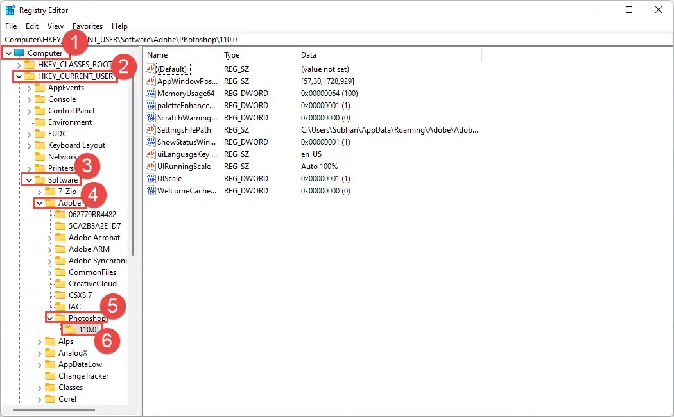Click the HKEY_CURRENT_USER folder icon
The image size is (674, 417).
tap(30, 76)
